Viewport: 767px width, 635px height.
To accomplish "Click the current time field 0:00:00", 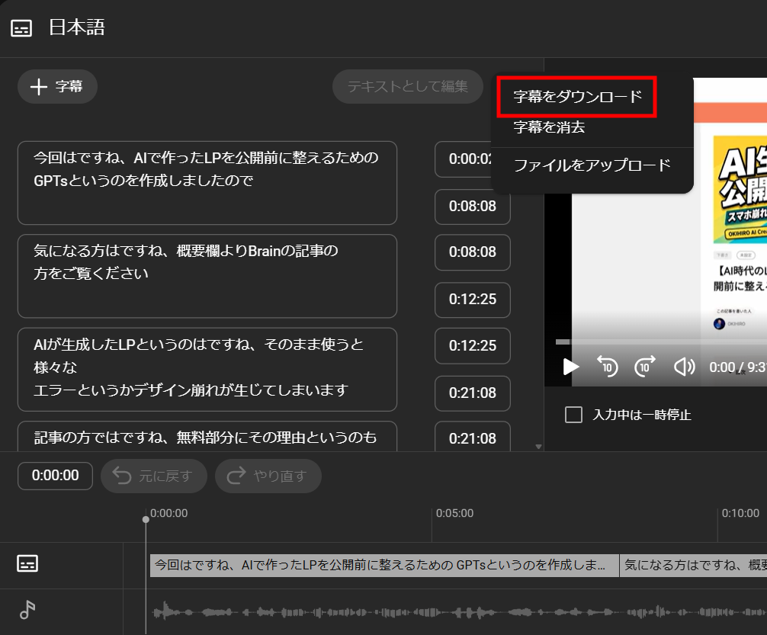I will [x=55, y=476].
